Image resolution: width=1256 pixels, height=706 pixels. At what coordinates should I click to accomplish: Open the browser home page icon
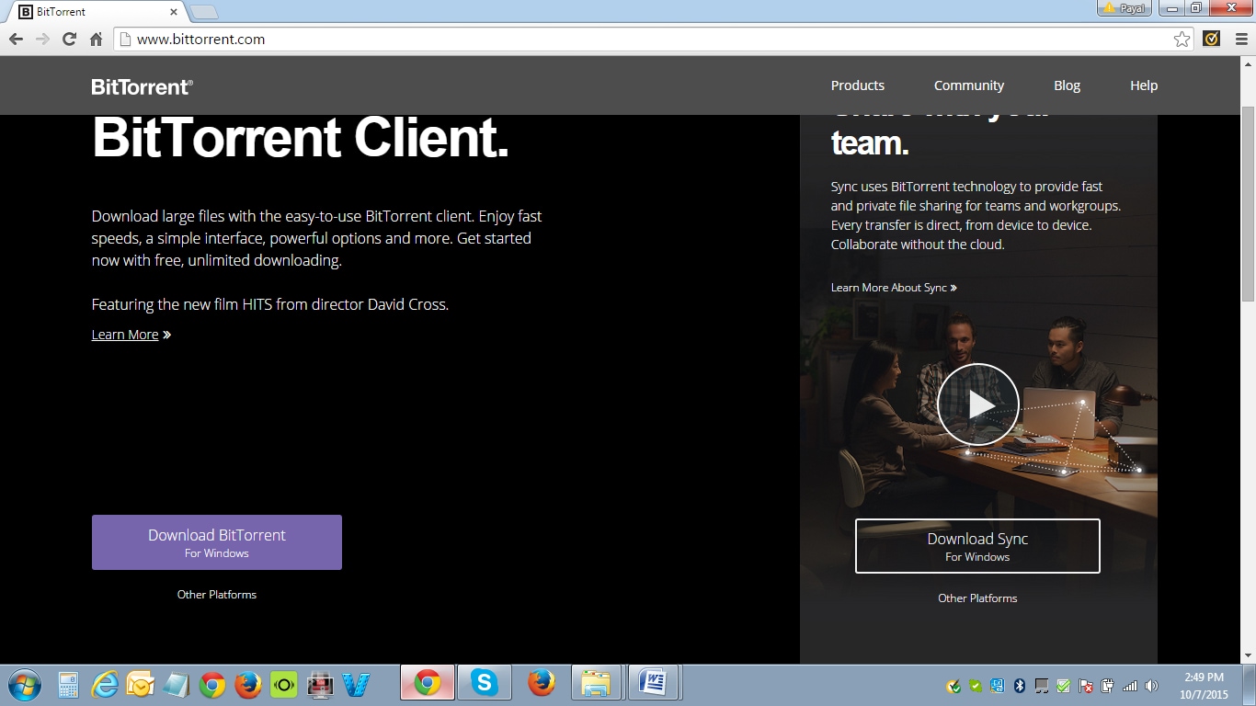click(x=96, y=40)
